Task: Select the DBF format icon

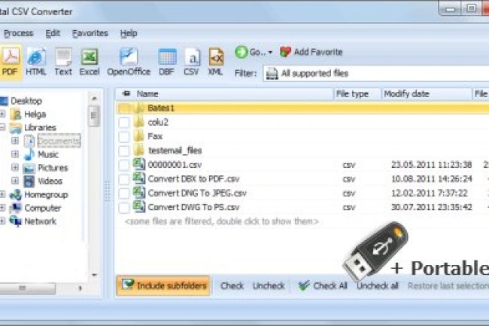Action: pos(167,60)
